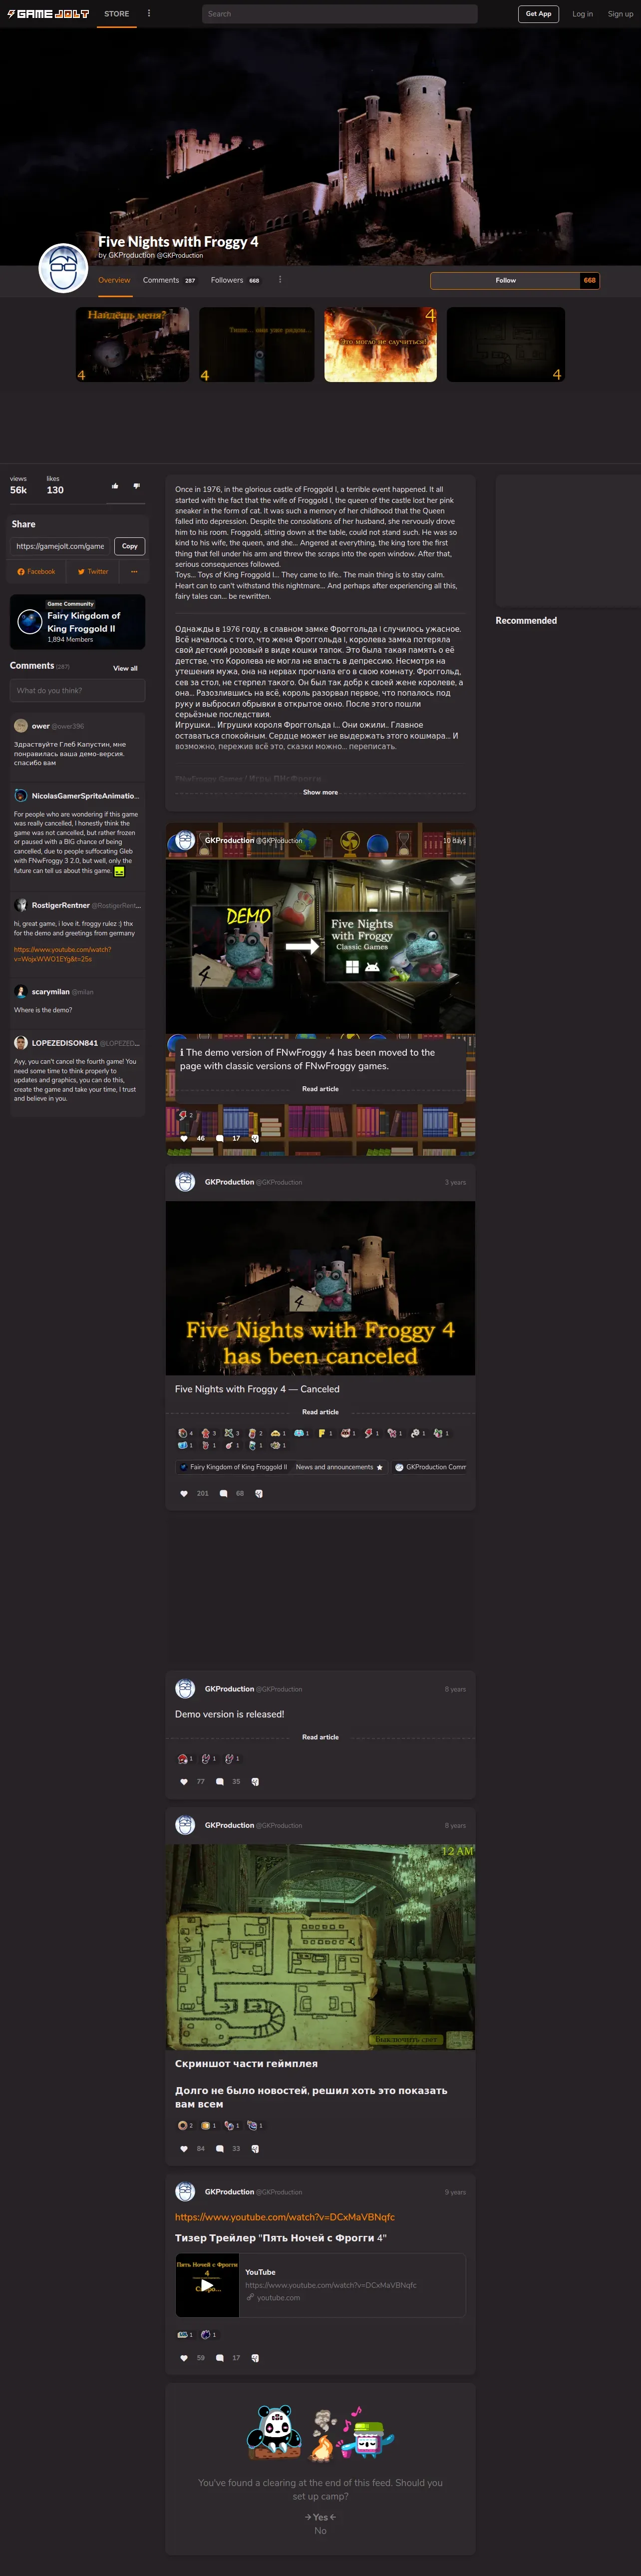641x2576 pixels.
Task: Open comments on the Canceled post (68)
Action: [223, 1493]
